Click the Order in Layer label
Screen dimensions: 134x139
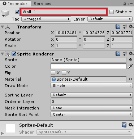tap(20, 102)
